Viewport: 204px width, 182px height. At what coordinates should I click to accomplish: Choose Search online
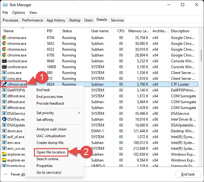47,159
